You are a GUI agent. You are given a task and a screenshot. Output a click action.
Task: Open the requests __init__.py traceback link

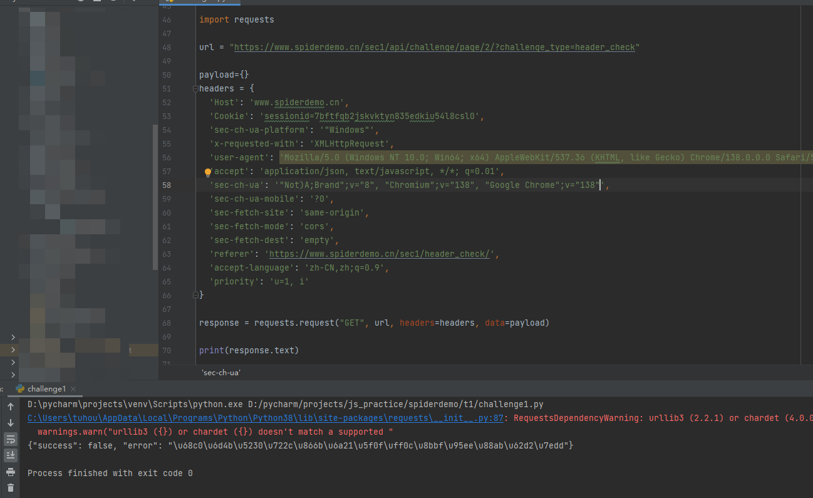pos(265,418)
